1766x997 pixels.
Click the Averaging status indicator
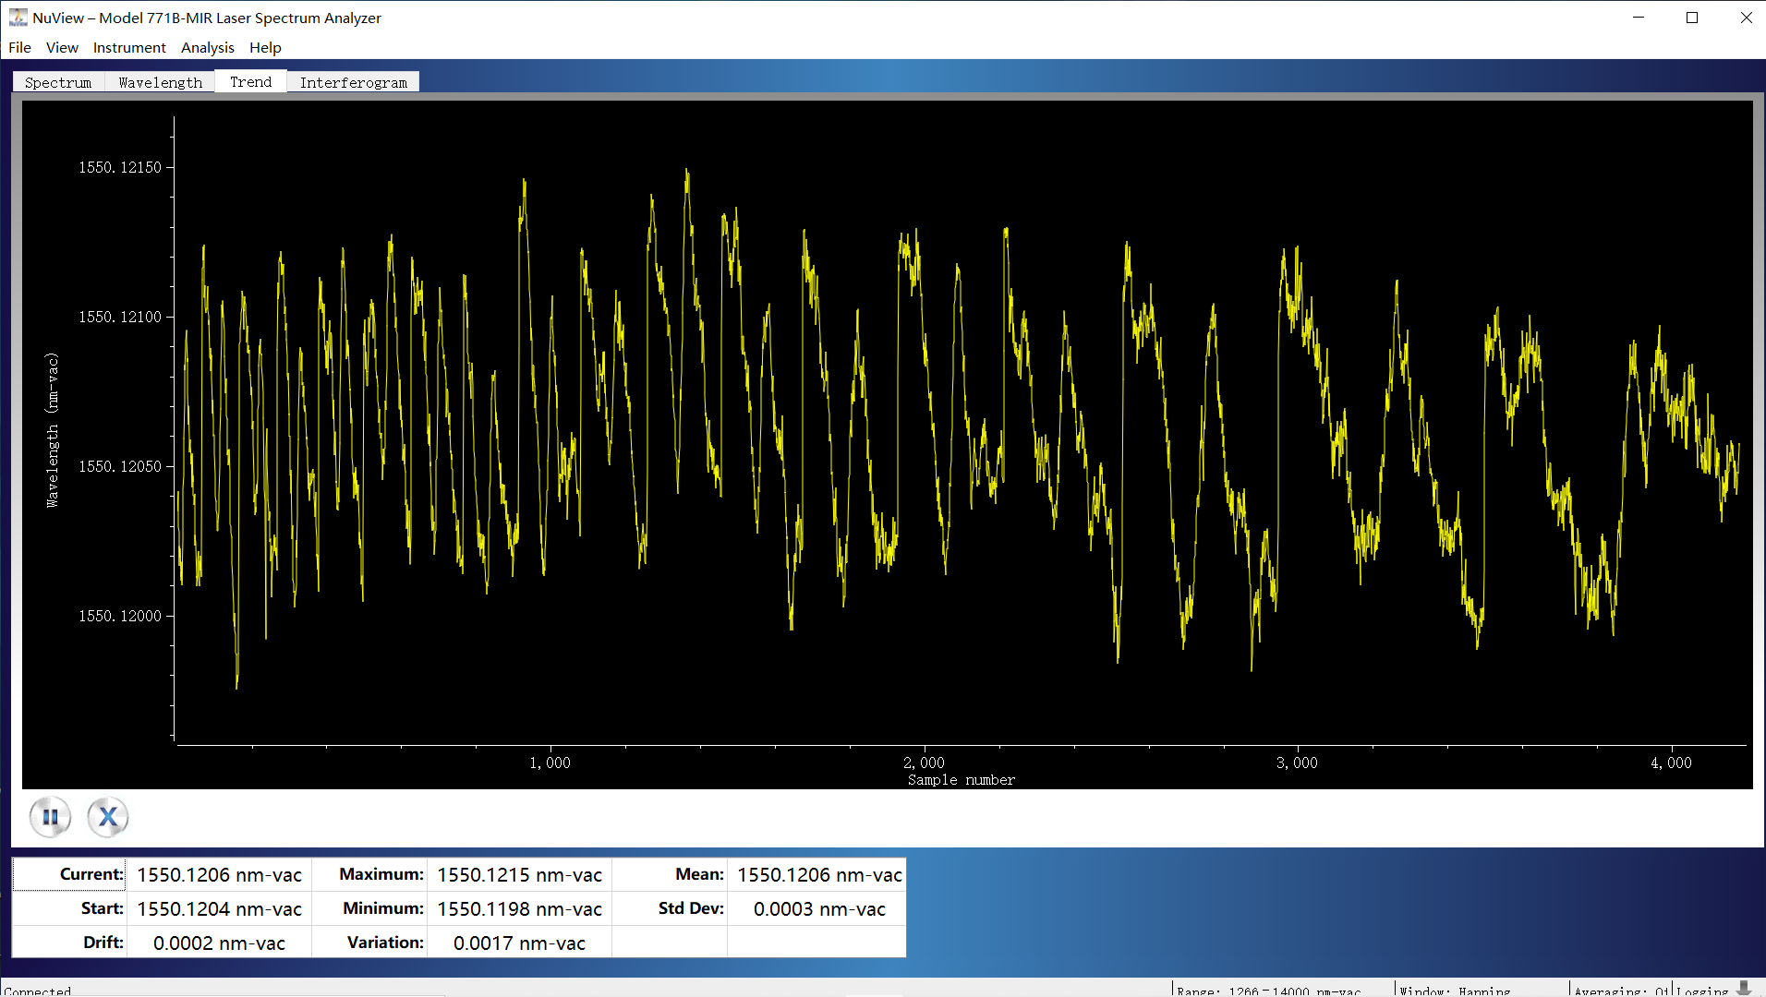1620,991
